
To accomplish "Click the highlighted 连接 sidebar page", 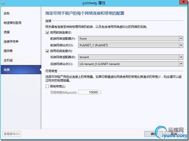I will tap(21, 70).
